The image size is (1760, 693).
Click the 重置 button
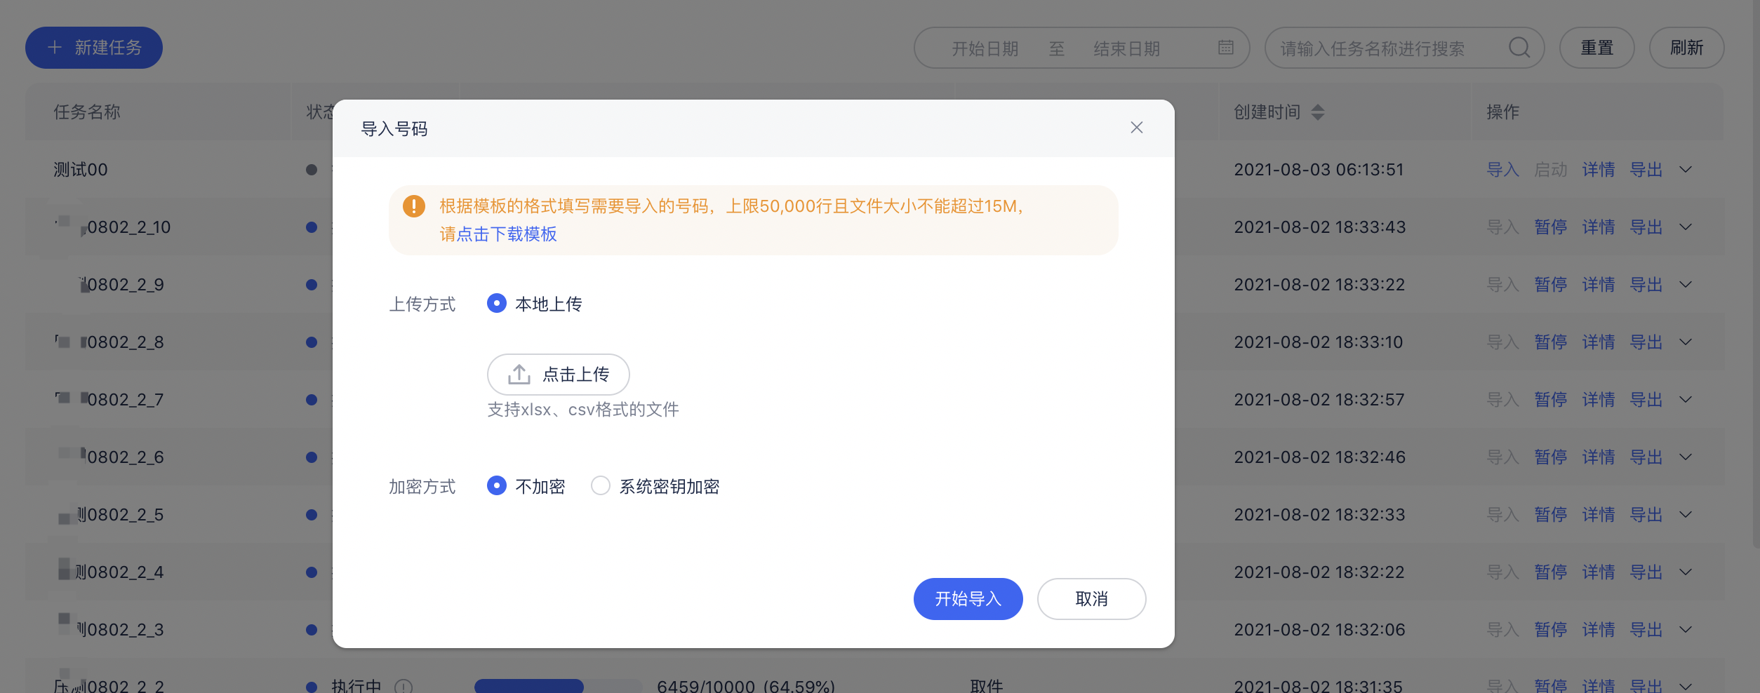1596,48
